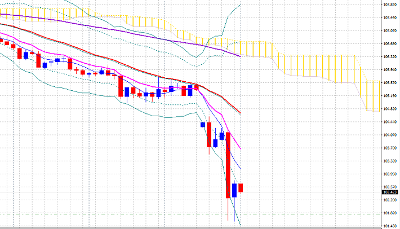This screenshot has width=400, height=229.
Task: Select the 107.070 price axis label
Action: coord(390,30)
